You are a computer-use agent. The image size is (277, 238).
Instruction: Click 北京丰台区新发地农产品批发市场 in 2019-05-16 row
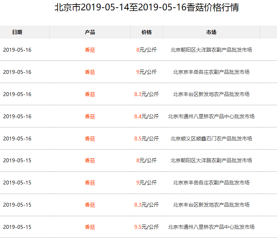pos(211,95)
